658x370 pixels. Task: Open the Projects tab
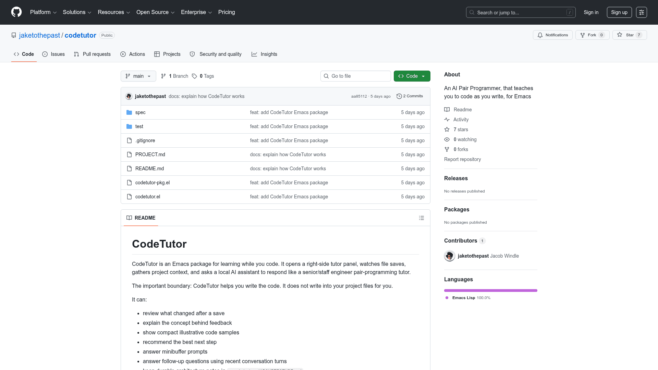(x=167, y=54)
